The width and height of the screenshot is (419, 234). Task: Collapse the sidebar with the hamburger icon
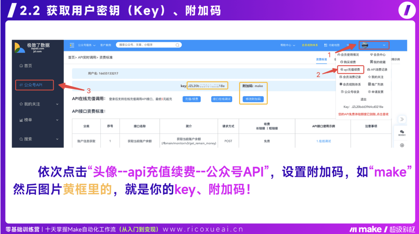(x=72, y=45)
